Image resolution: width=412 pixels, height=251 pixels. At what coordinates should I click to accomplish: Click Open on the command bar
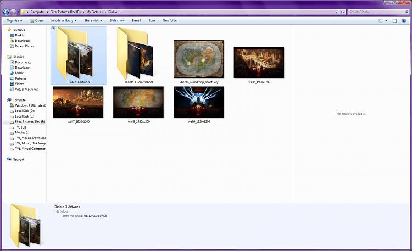click(36, 20)
